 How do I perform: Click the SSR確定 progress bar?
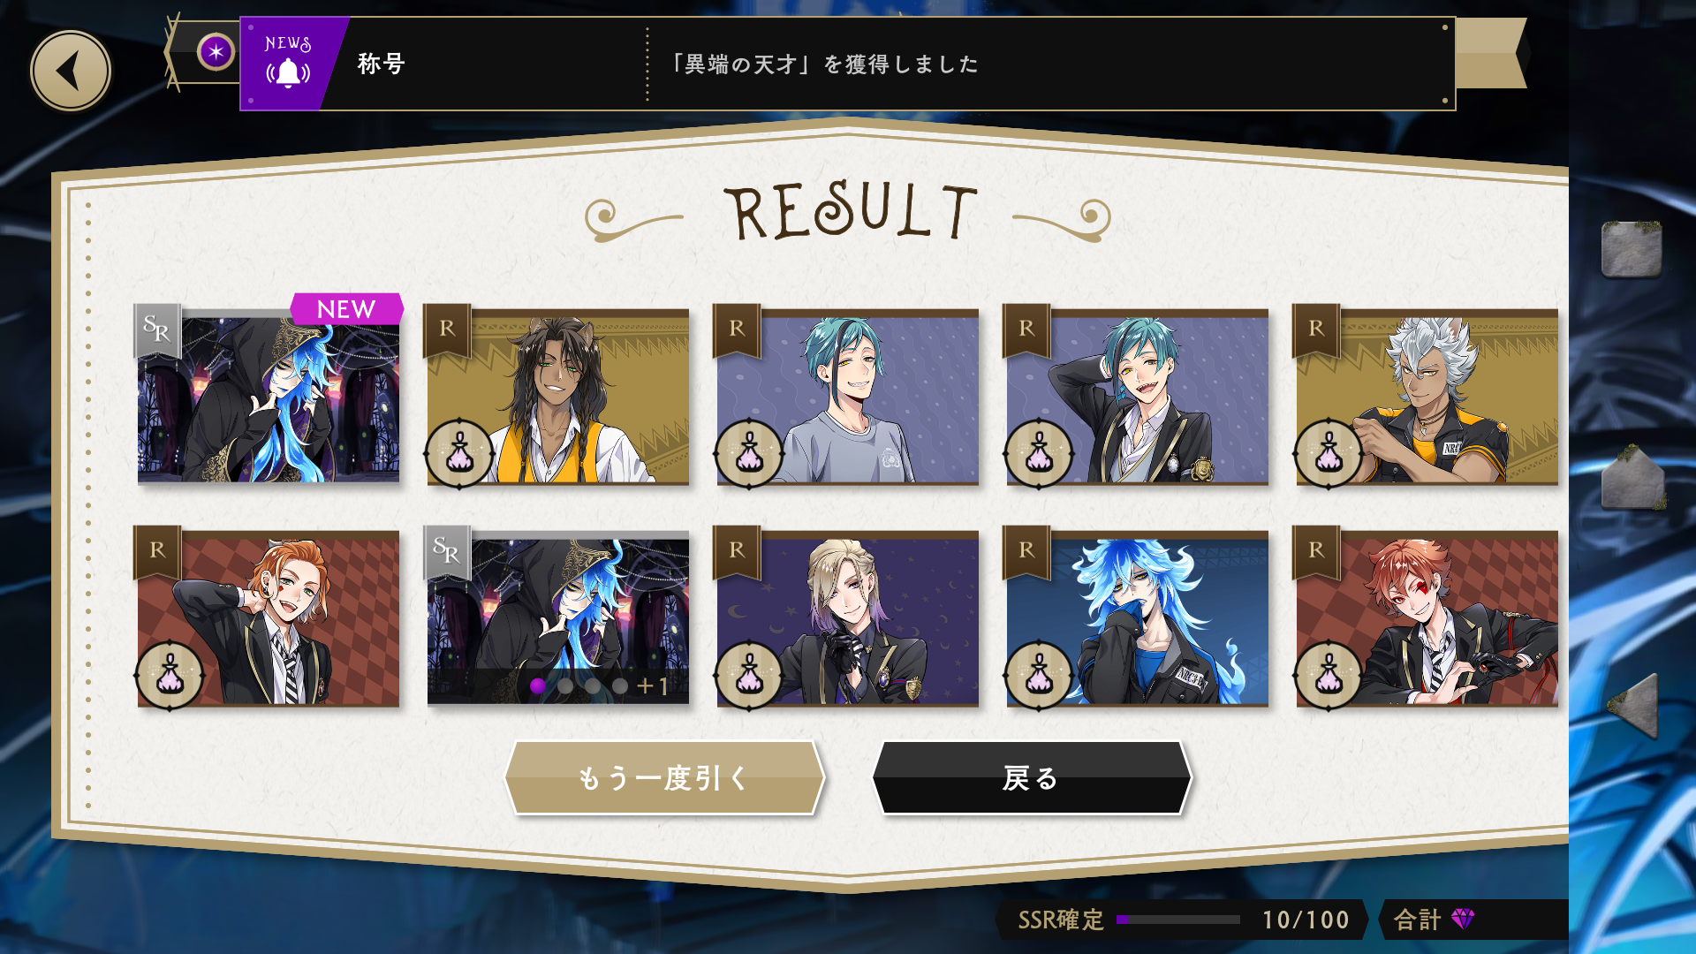click(x=1178, y=920)
